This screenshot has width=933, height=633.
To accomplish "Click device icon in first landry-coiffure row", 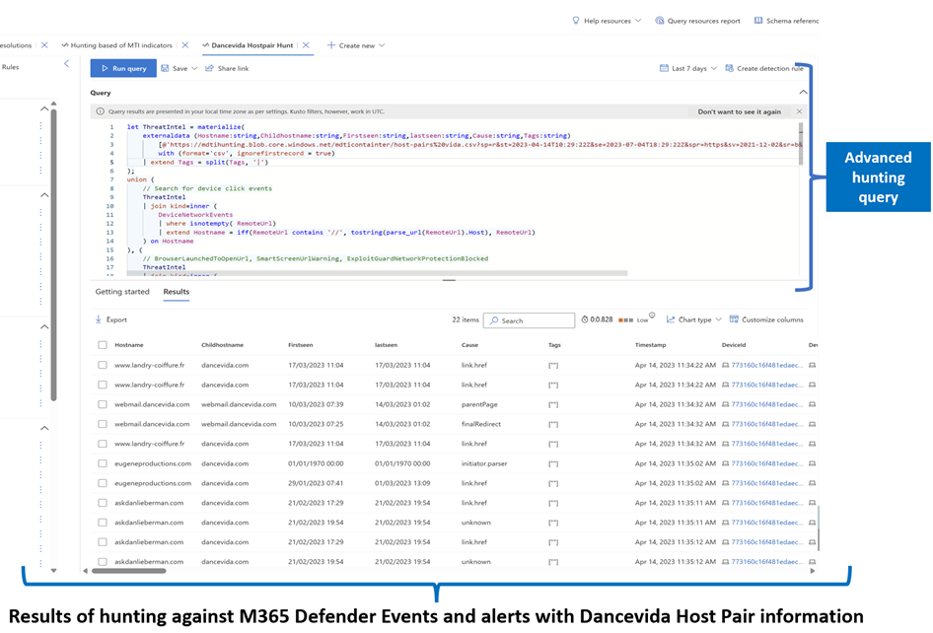I will pyautogui.click(x=725, y=365).
